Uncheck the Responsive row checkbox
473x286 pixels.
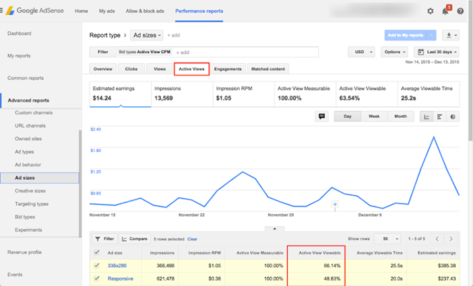[x=96, y=279]
